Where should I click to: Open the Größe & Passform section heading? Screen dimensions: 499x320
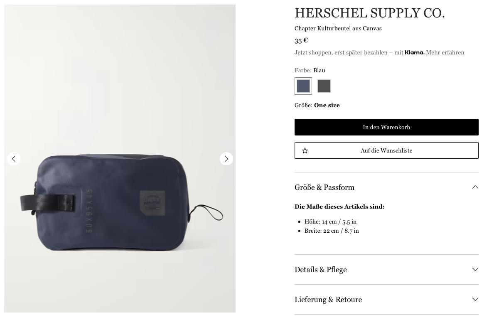(x=324, y=187)
